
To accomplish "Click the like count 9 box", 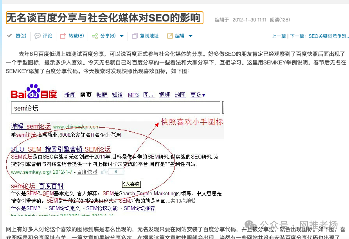I will (x=116, y=171).
